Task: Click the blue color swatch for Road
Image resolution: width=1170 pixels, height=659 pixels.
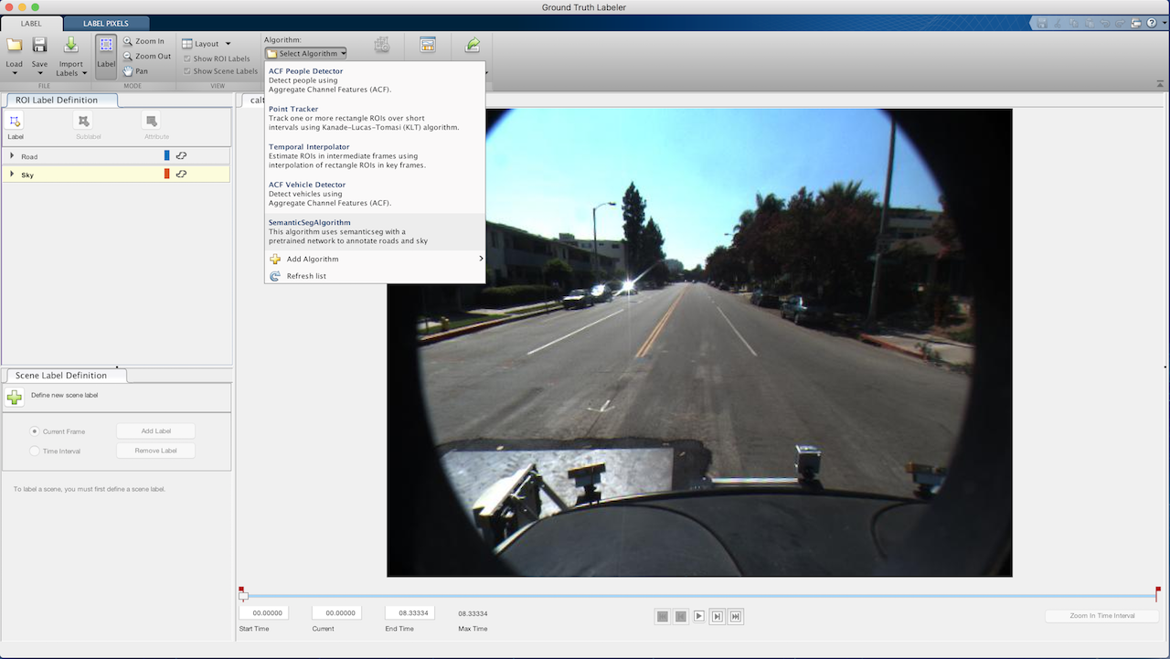Action: tap(166, 156)
